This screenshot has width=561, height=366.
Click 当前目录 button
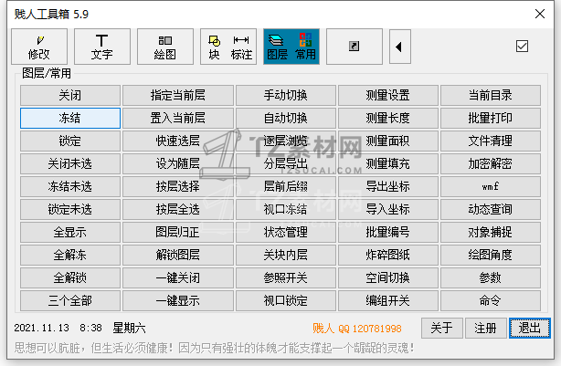[491, 96]
